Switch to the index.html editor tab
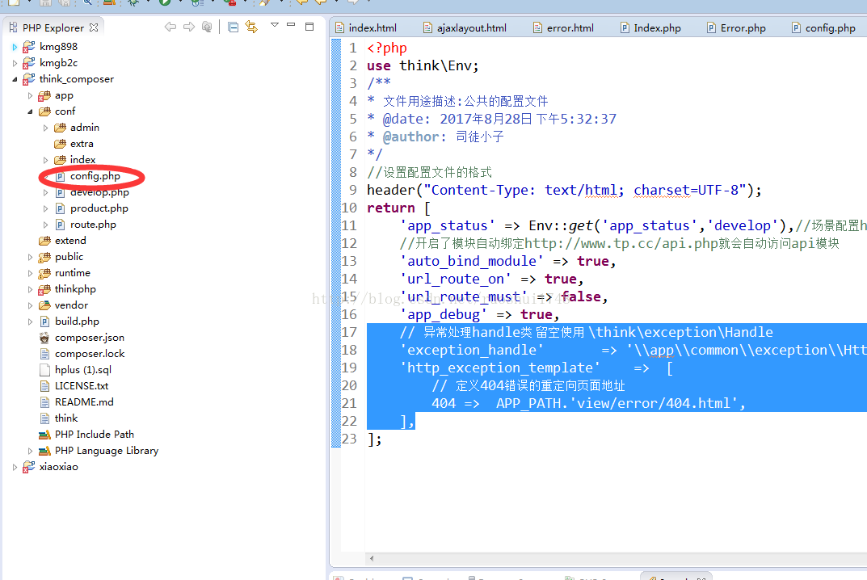 pyautogui.click(x=366, y=27)
